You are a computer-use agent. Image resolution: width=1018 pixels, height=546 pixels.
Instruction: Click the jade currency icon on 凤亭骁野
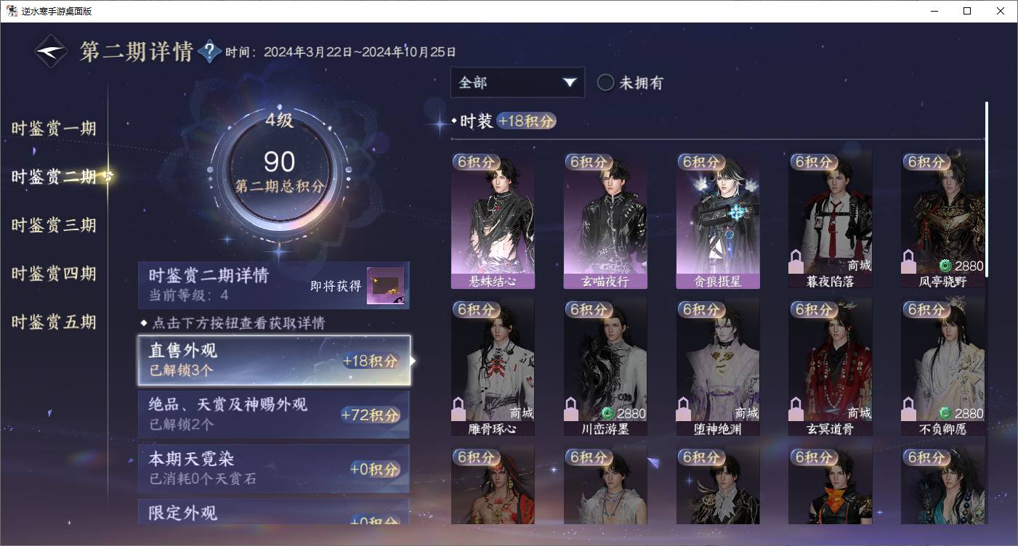(945, 266)
